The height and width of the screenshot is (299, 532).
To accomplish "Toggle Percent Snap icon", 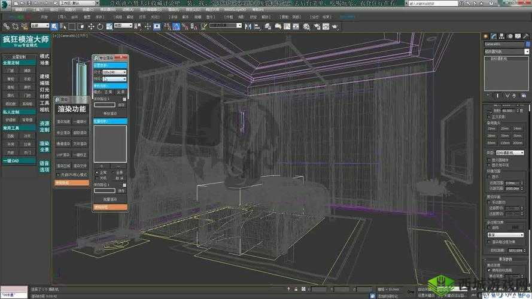I will click(x=185, y=26).
